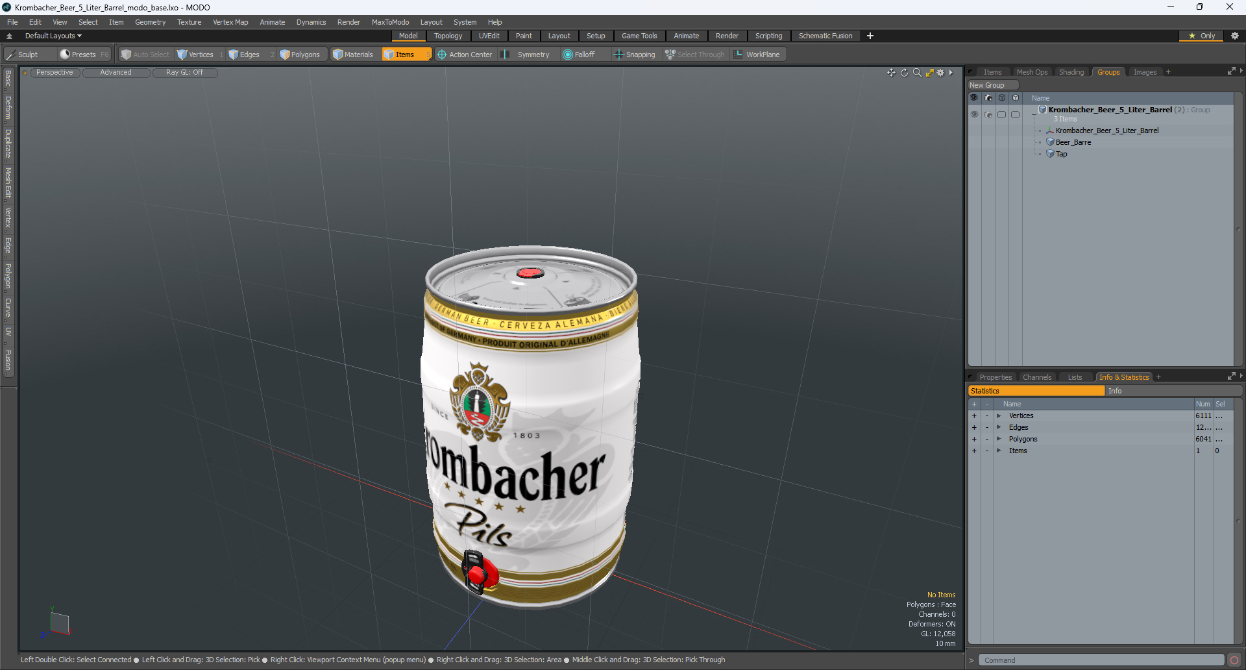
Task: Toggle Snapping
Action: [x=635, y=55]
